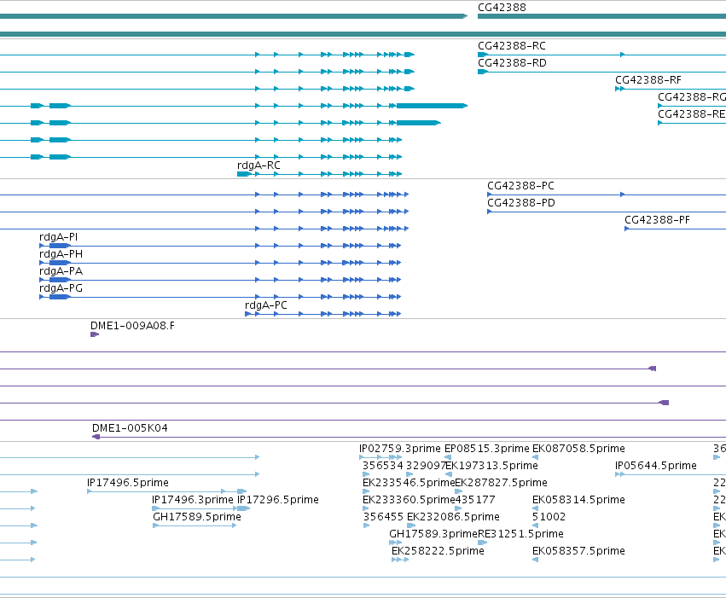This screenshot has height=598, width=726.
Task: Choose the CG42388-PF protein label
Action: click(658, 220)
